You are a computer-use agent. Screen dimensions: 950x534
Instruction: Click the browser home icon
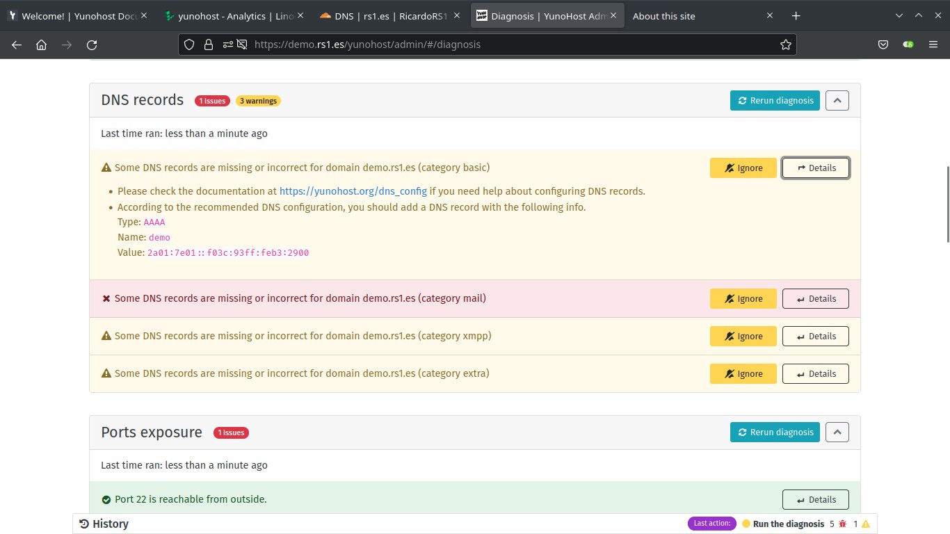[42, 44]
